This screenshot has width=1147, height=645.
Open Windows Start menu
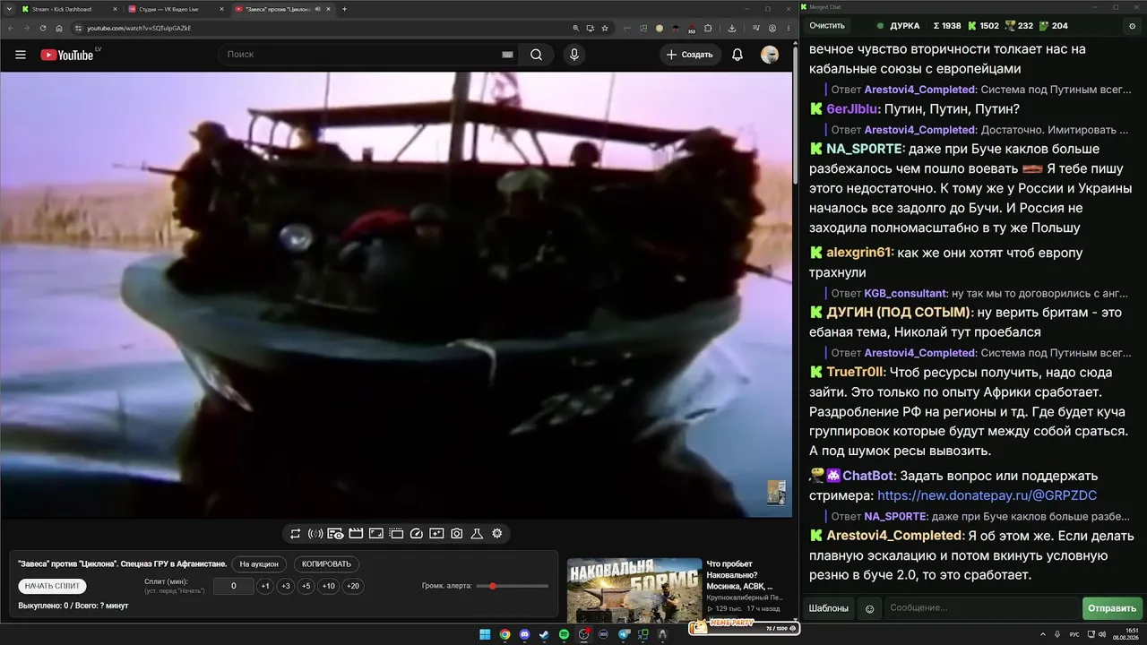(x=485, y=634)
